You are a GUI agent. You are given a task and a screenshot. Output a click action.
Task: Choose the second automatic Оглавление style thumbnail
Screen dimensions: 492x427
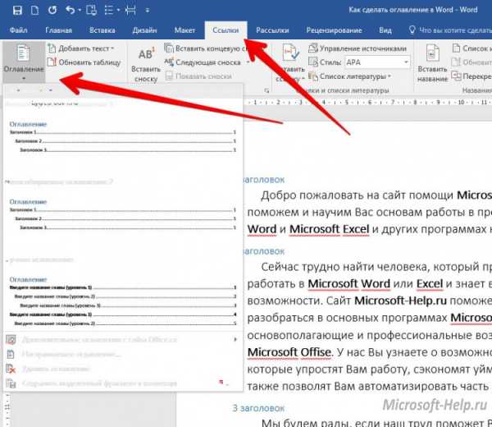click(122, 215)
